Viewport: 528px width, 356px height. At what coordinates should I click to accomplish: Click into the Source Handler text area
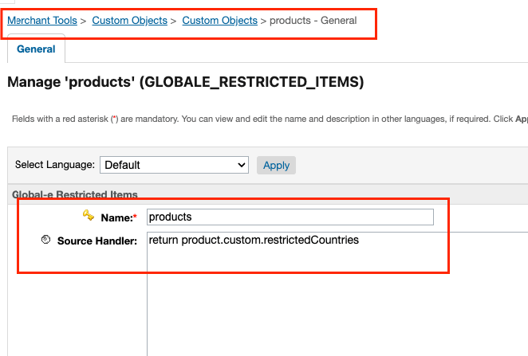point(337,294)
